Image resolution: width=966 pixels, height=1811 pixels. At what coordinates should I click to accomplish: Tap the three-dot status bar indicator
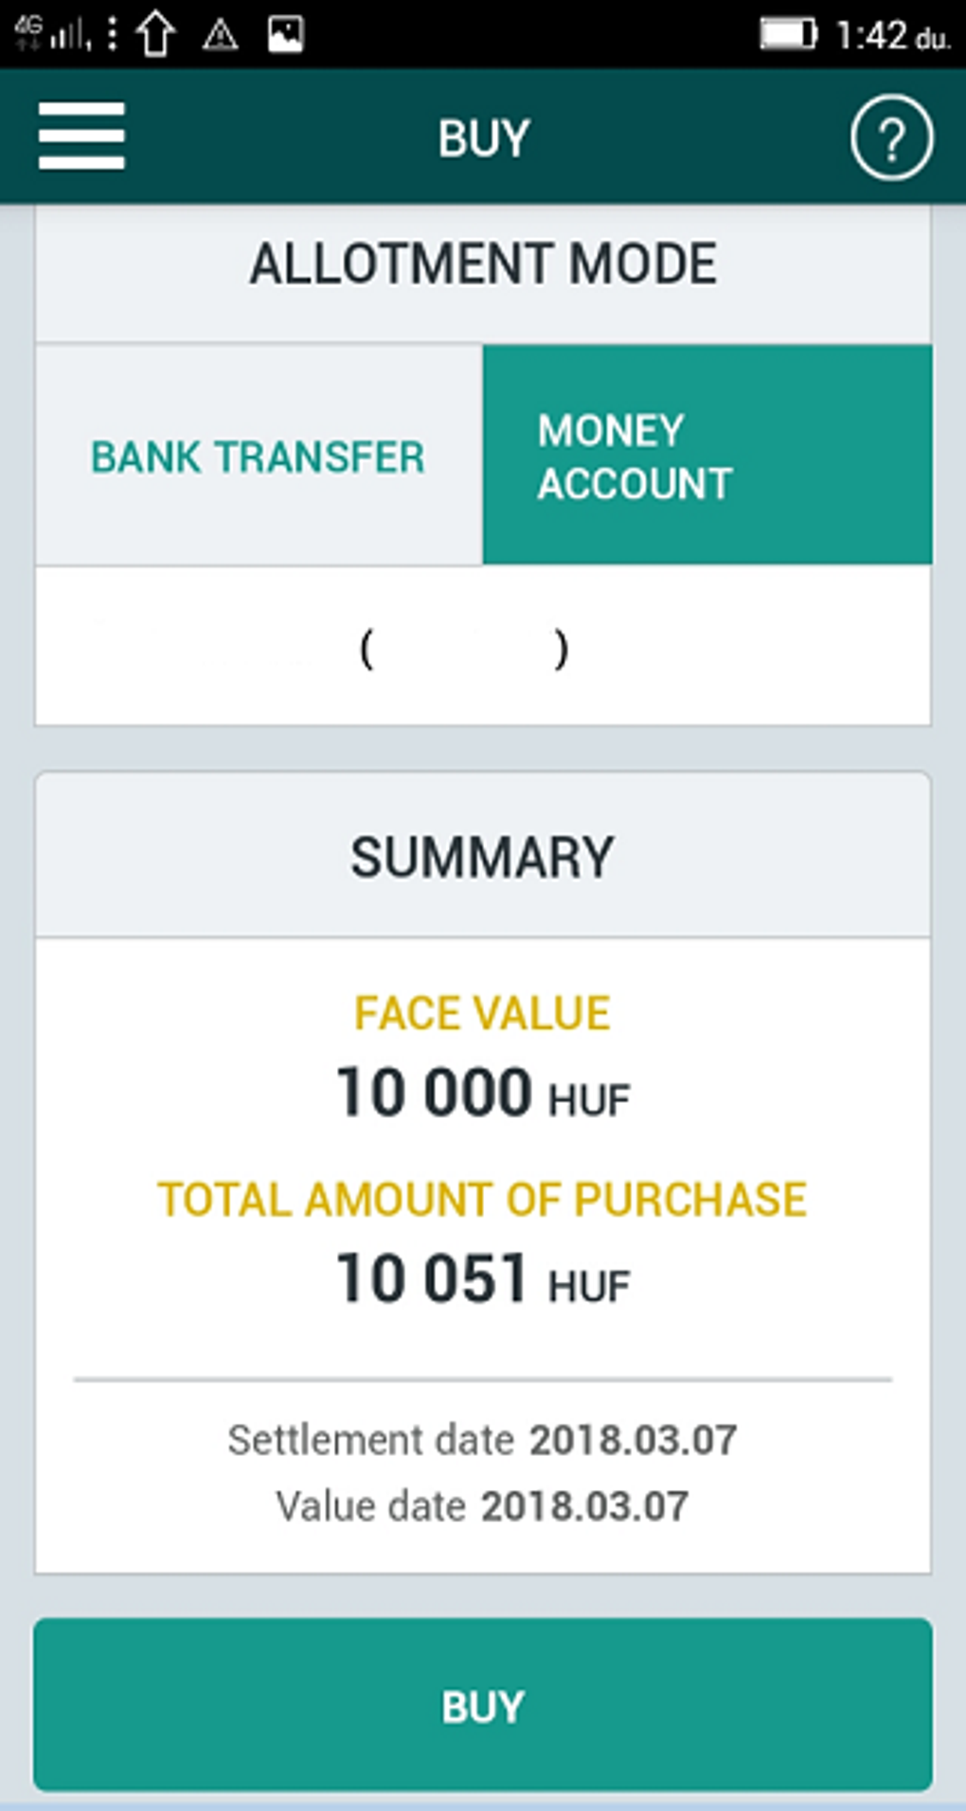tap(113, 34)
